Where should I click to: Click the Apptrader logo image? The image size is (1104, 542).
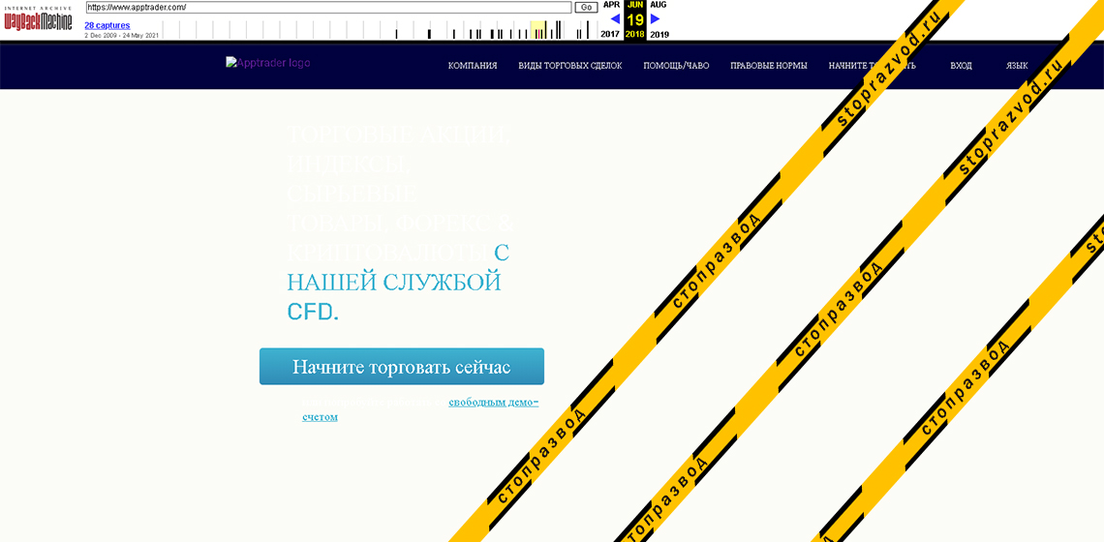[267, 63]
